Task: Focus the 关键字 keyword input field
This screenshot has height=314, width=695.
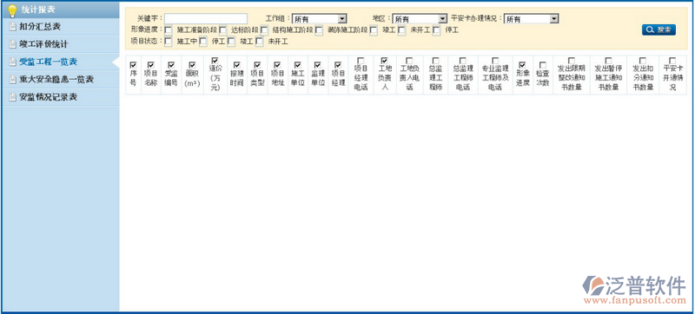Action: (206, 18)
